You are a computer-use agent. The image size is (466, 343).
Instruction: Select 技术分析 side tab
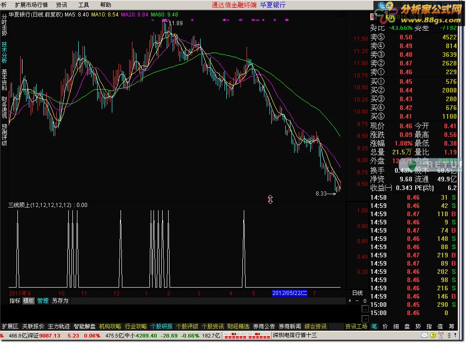[4, 53]
